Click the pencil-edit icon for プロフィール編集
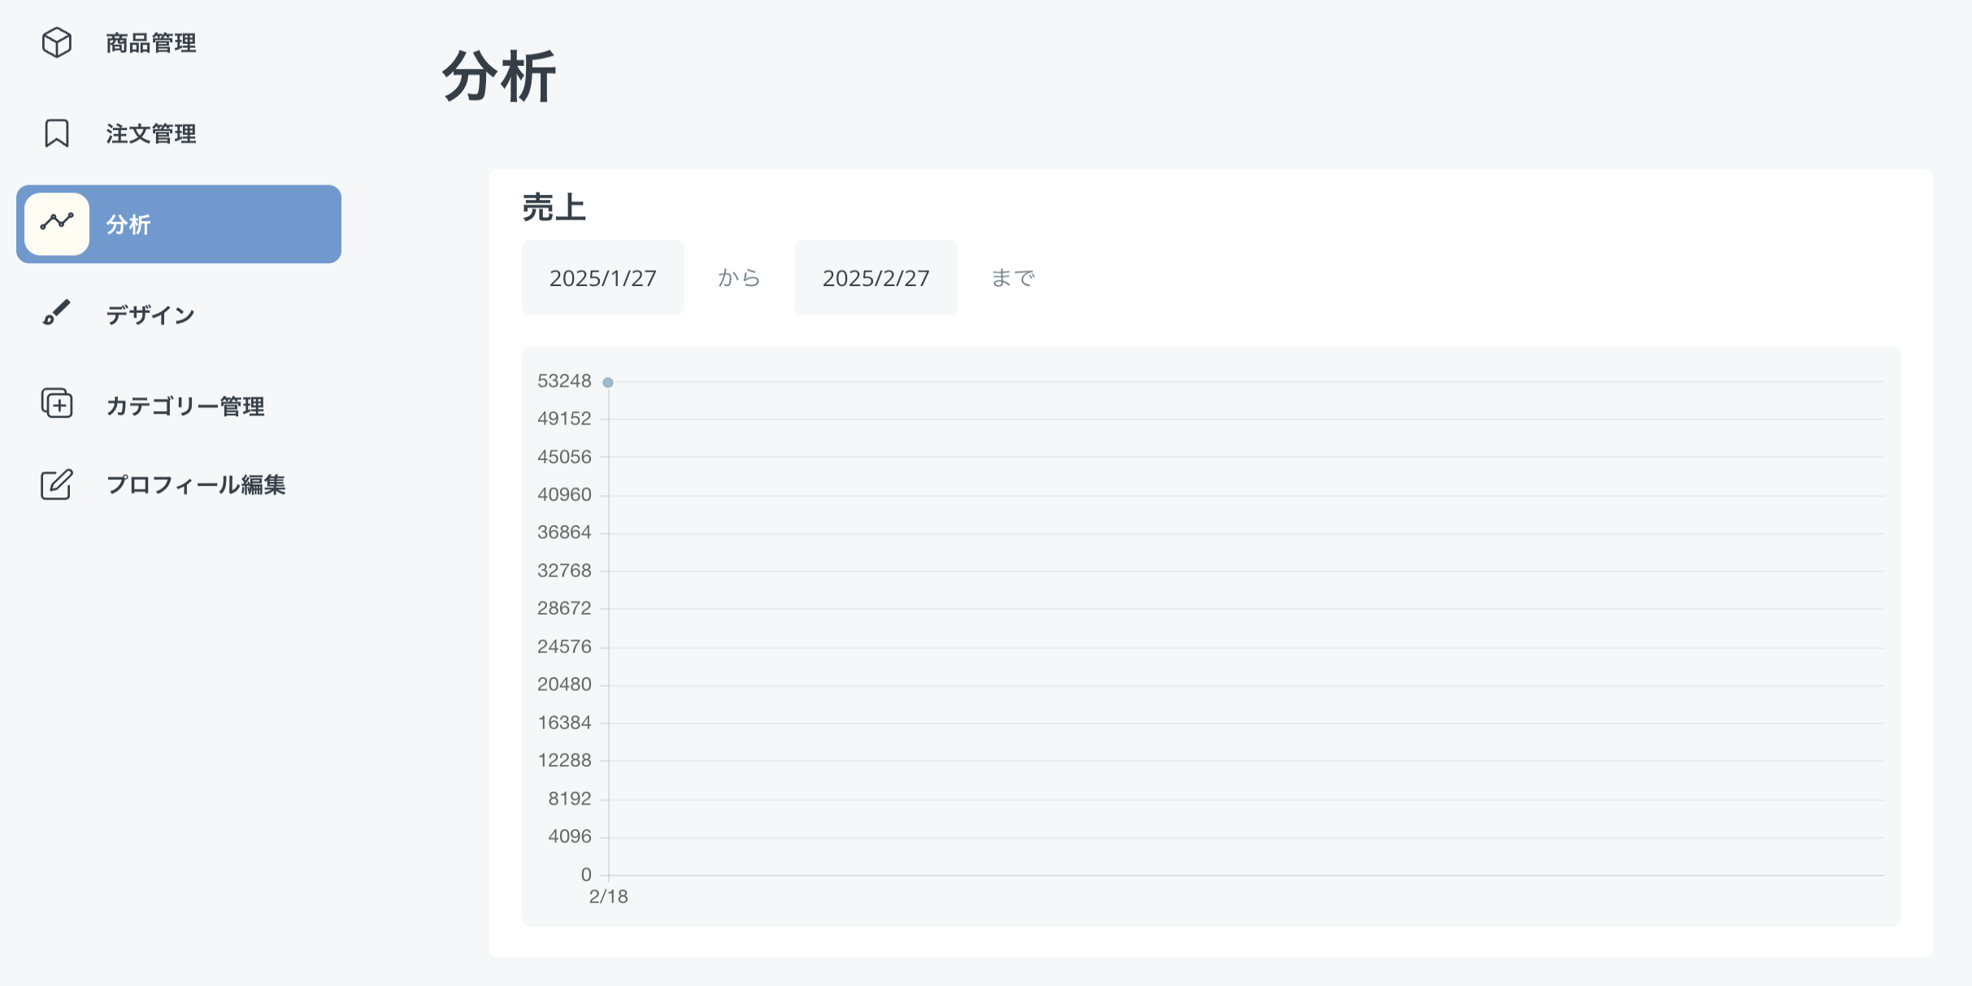This screenshot has height=986, width=1972. coord(57,484)
